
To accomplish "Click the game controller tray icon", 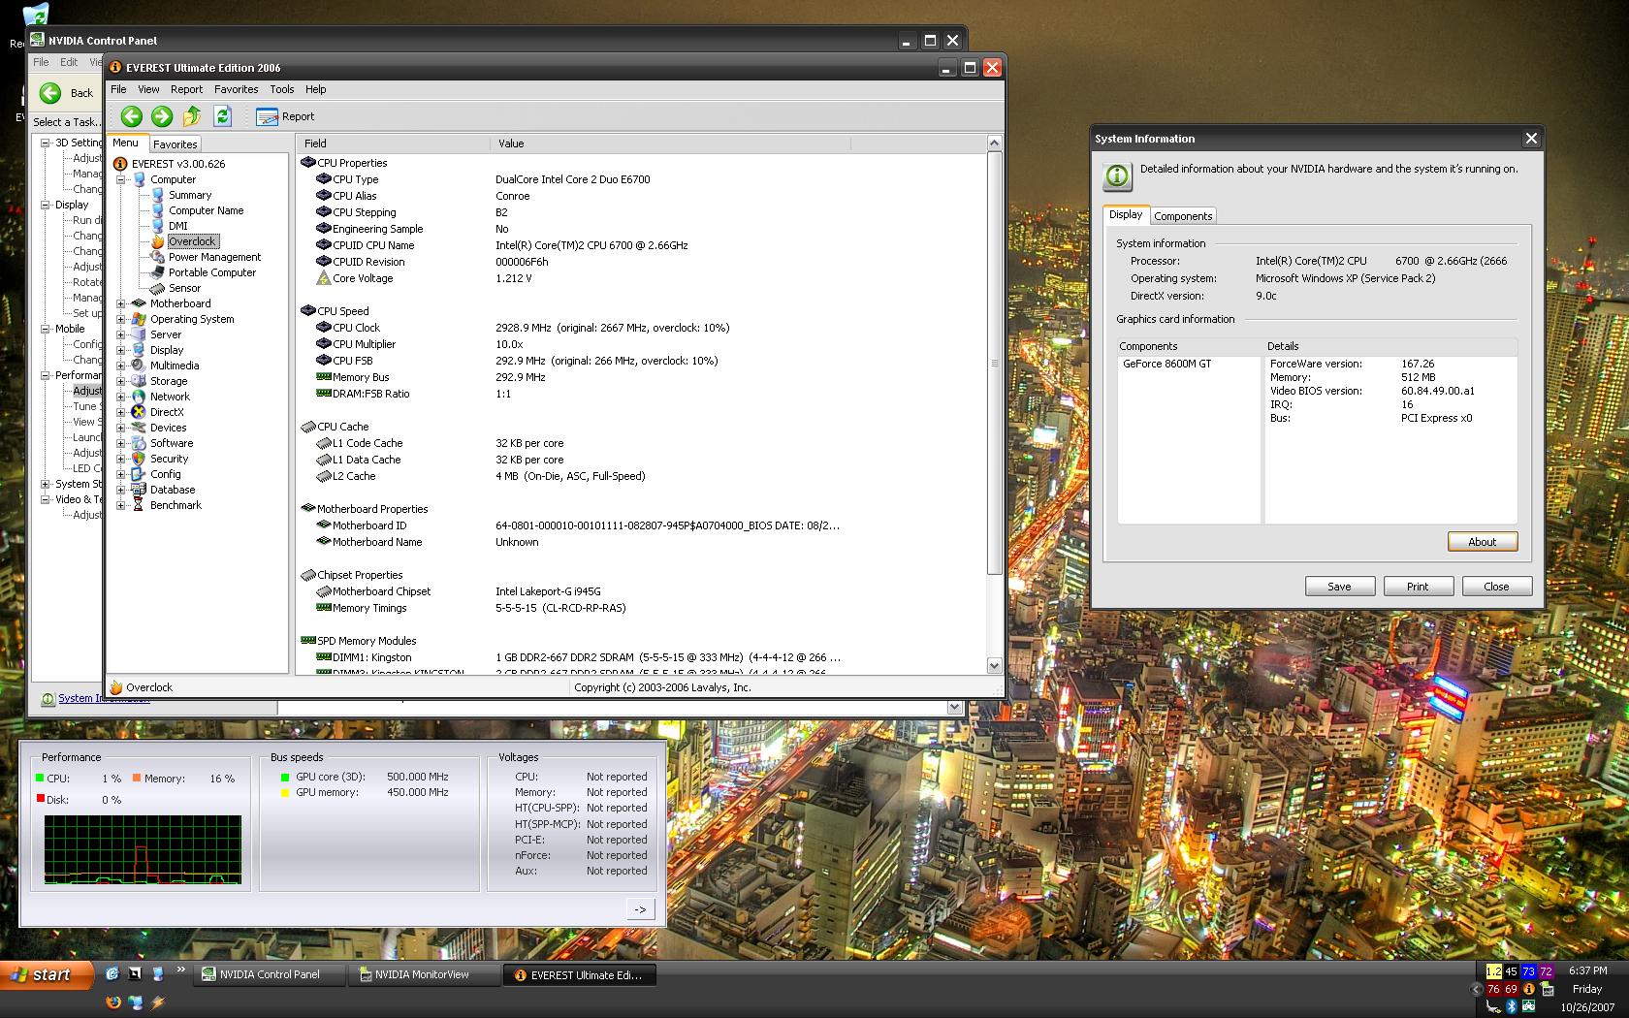I will point(1528,1007).
